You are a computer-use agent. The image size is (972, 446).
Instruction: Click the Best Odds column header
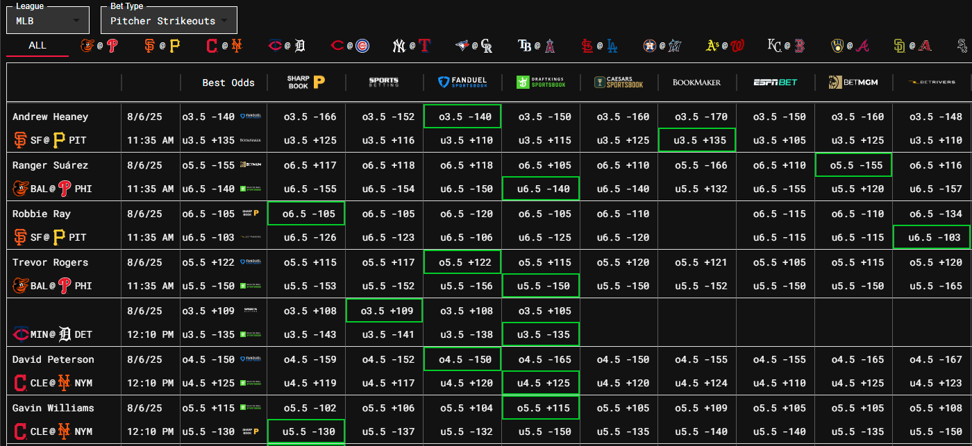click(x=228, y=83)
